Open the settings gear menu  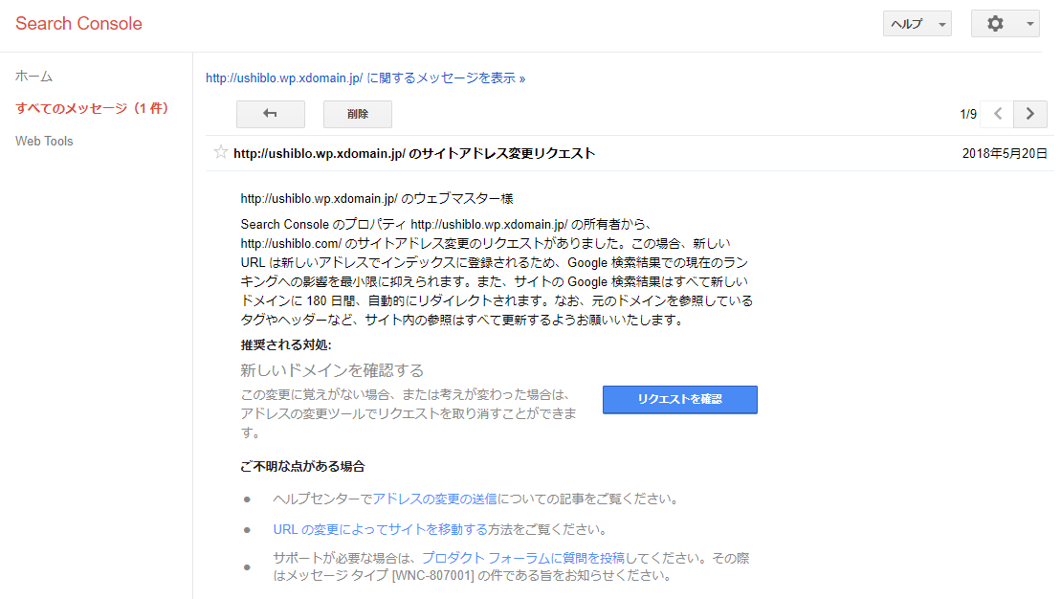(1005, 24)
